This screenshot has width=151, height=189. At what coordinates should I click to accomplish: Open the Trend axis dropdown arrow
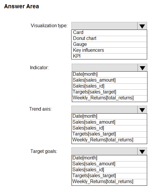(142, 110)
